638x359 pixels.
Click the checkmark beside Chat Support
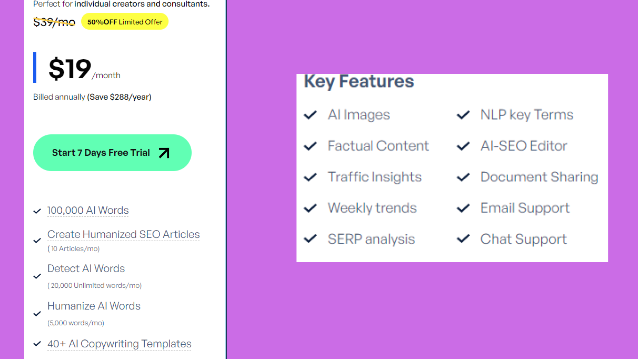tap(463, 239)
